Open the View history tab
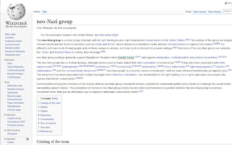 pyautogui.click(x=214, y=12)
